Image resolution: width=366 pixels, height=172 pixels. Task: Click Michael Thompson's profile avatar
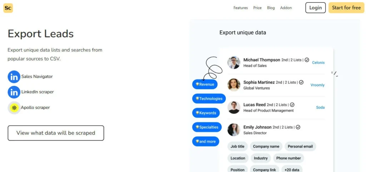tap(234, 63)
